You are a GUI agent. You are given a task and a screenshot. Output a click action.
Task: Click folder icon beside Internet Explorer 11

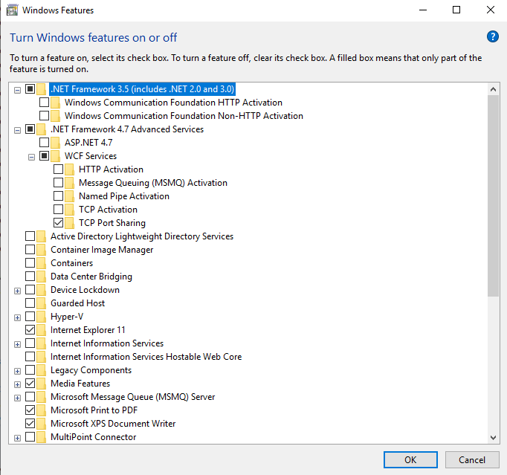(41, 330)
